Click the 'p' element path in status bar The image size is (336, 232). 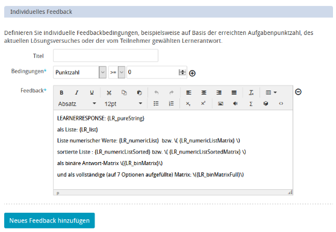click(58, 193)
